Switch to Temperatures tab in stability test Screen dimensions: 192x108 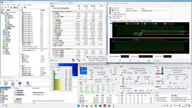(114, 21)
